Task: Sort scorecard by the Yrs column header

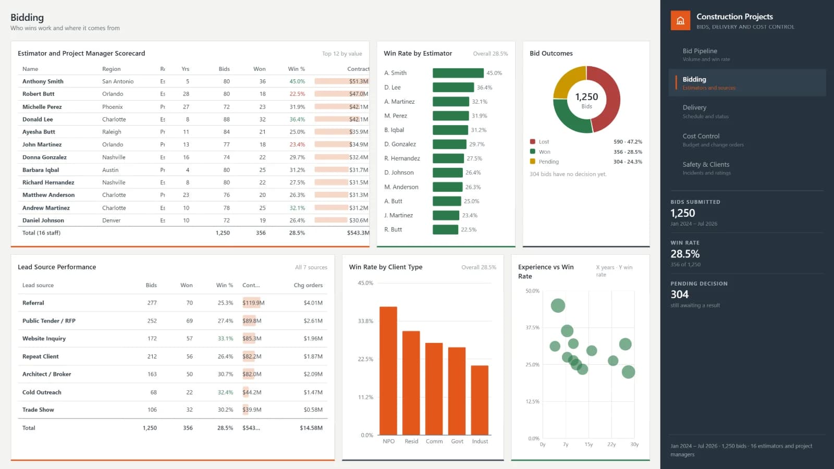Action: (185, 69)
